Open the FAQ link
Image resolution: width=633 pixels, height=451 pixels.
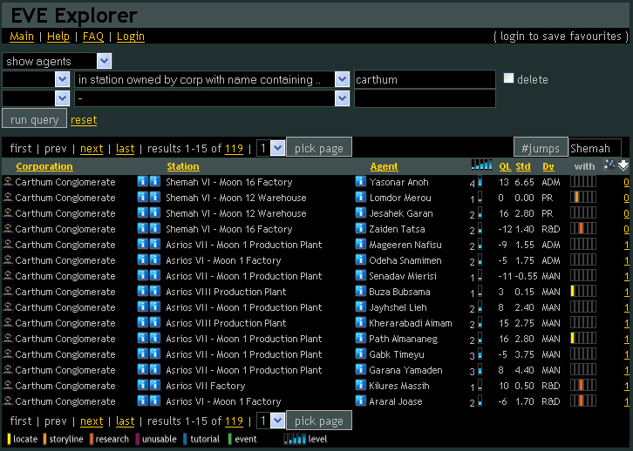pyautogui.click(x=92, y=37)
